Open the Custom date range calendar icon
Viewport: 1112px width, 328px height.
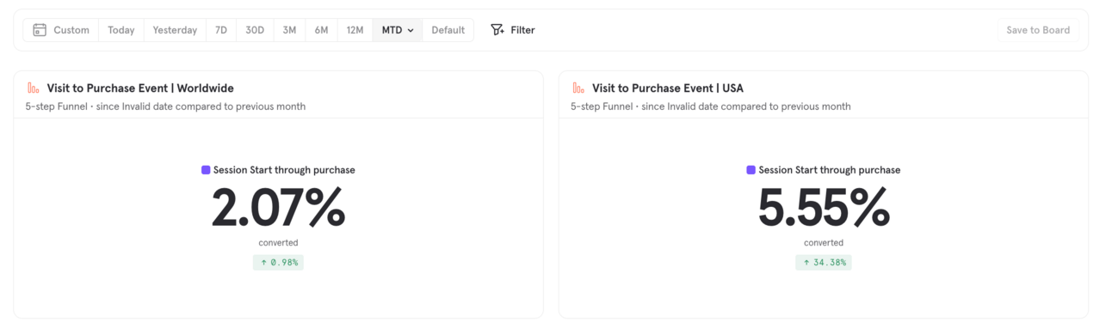[x=40, y=30]
